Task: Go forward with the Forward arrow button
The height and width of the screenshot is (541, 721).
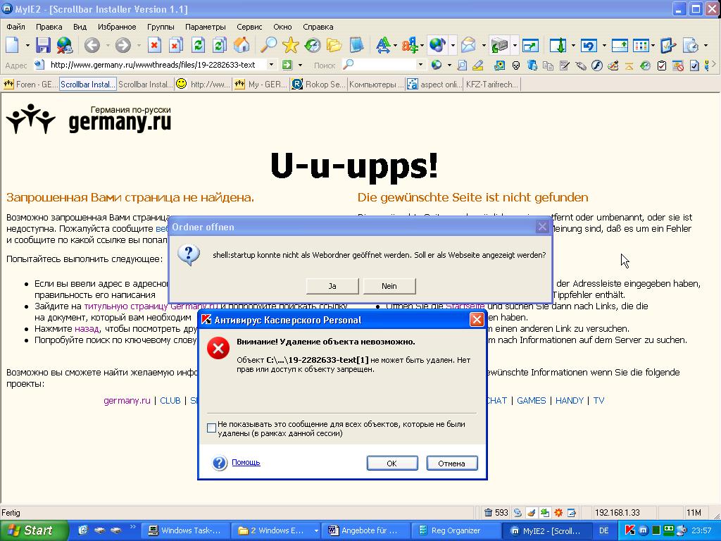Action: pyautogui.click(x=123, y=45)
